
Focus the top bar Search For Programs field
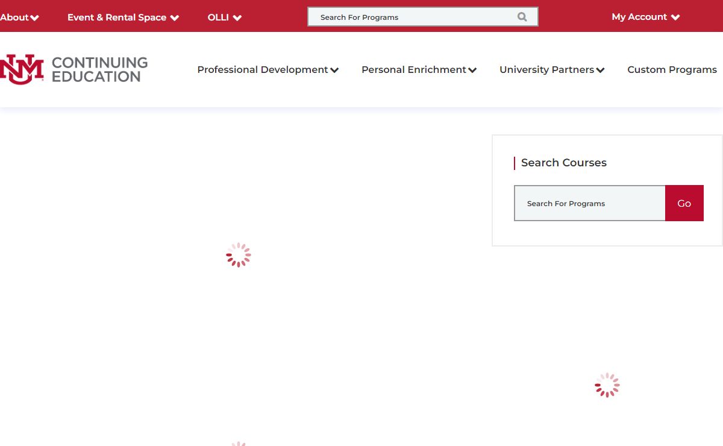[416, 17]
